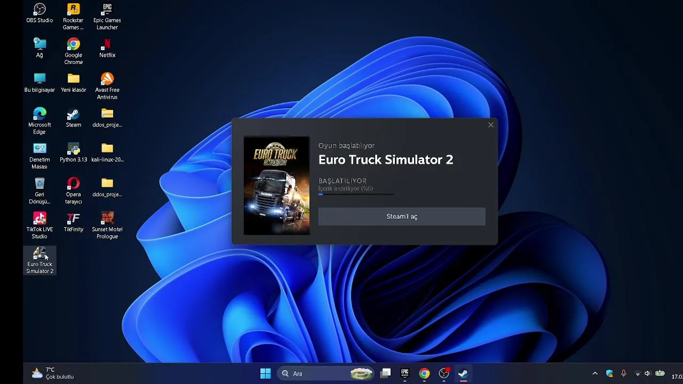Select Microsoft Edge desktop icon
The width and height of the screenshot is (683, 384).
39,122
